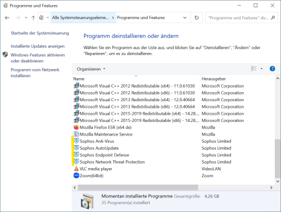Open the Organisieren dropdown menu
Viewport: 281px width, 212px height.
pos(91,69)
